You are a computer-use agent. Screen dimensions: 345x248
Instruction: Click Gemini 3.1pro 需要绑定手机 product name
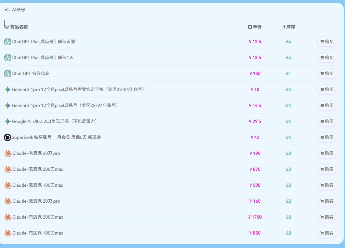pos(78,89)
